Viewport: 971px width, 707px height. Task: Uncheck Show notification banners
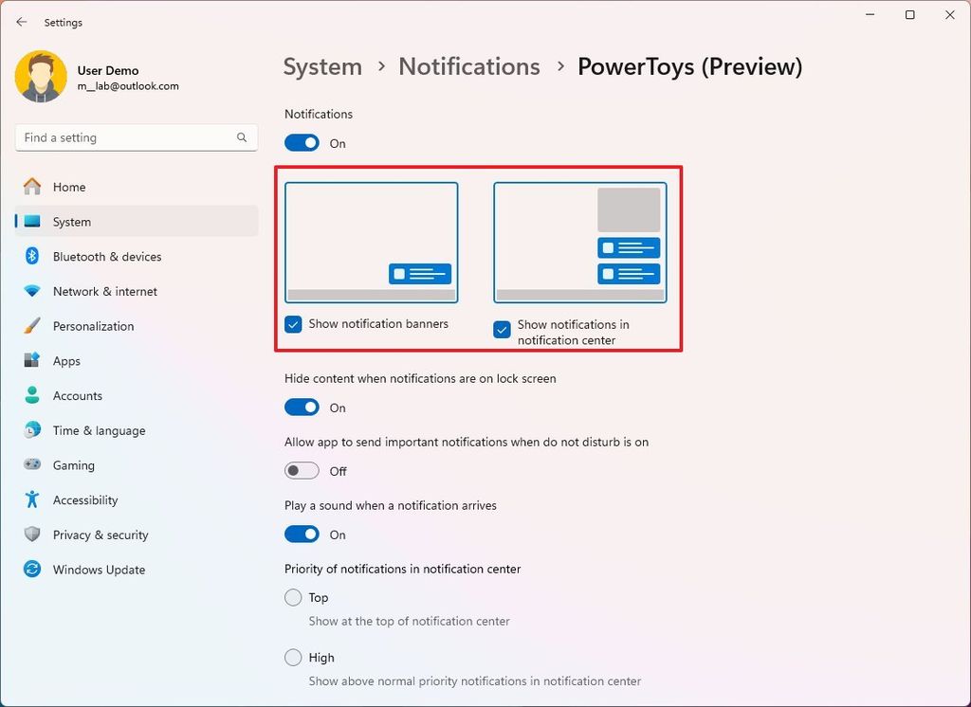click(x=293, y=324)
